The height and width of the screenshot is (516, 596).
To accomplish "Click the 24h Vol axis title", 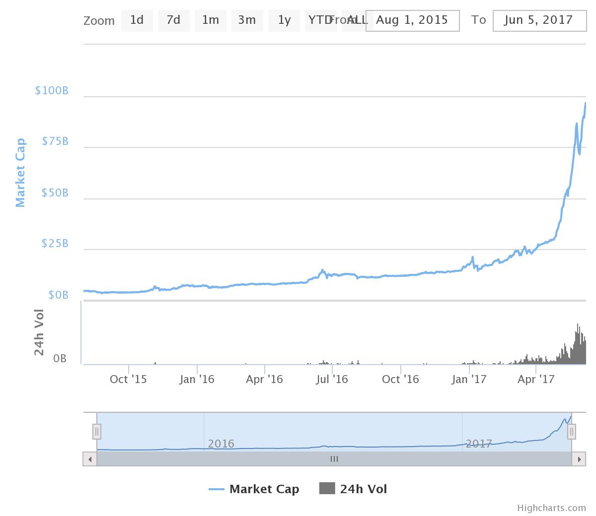I will (x=39, y=332).
